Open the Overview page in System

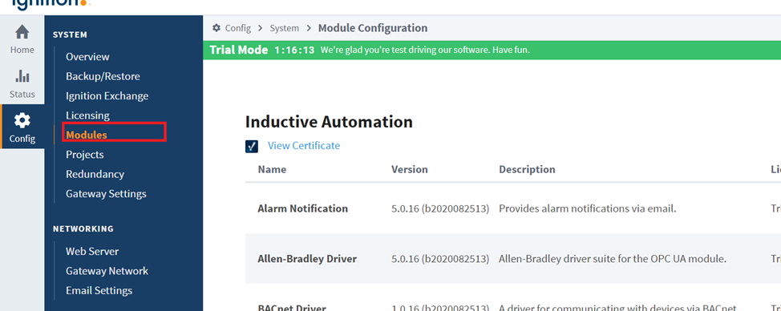[x=87, y=57]
